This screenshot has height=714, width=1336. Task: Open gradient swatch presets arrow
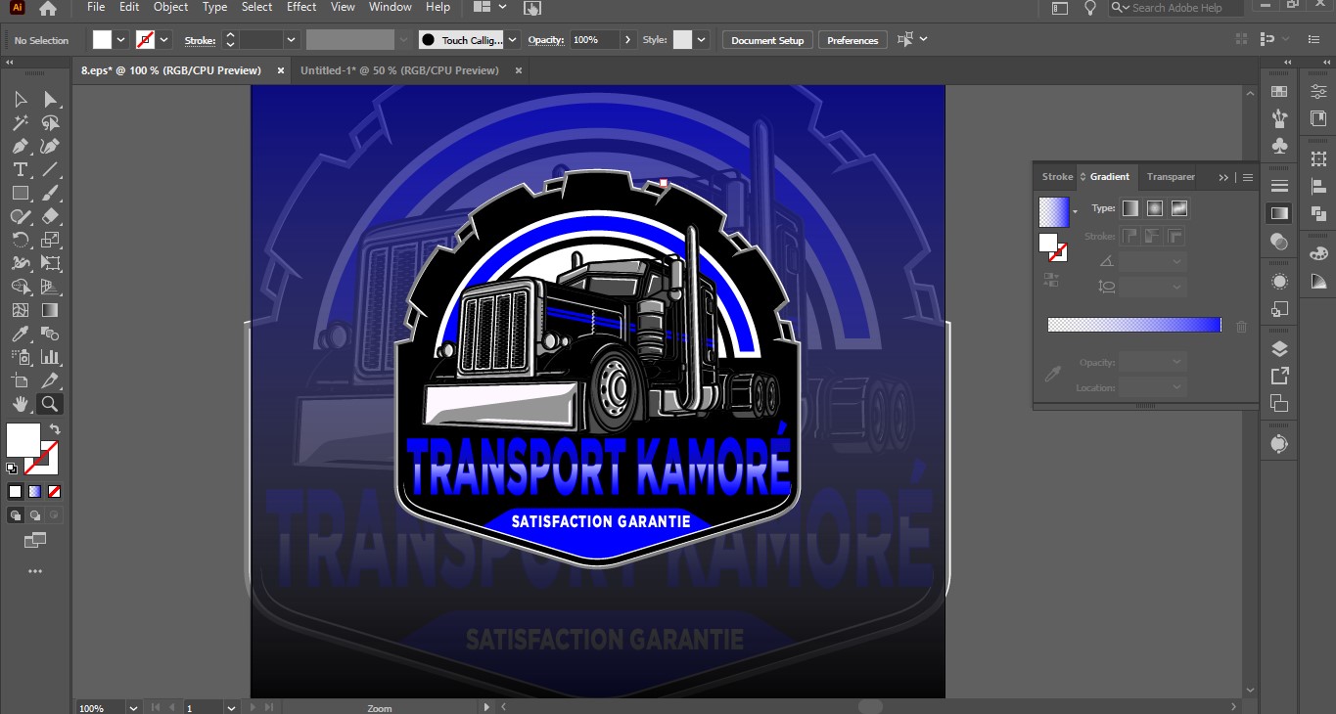[1075, 211]
